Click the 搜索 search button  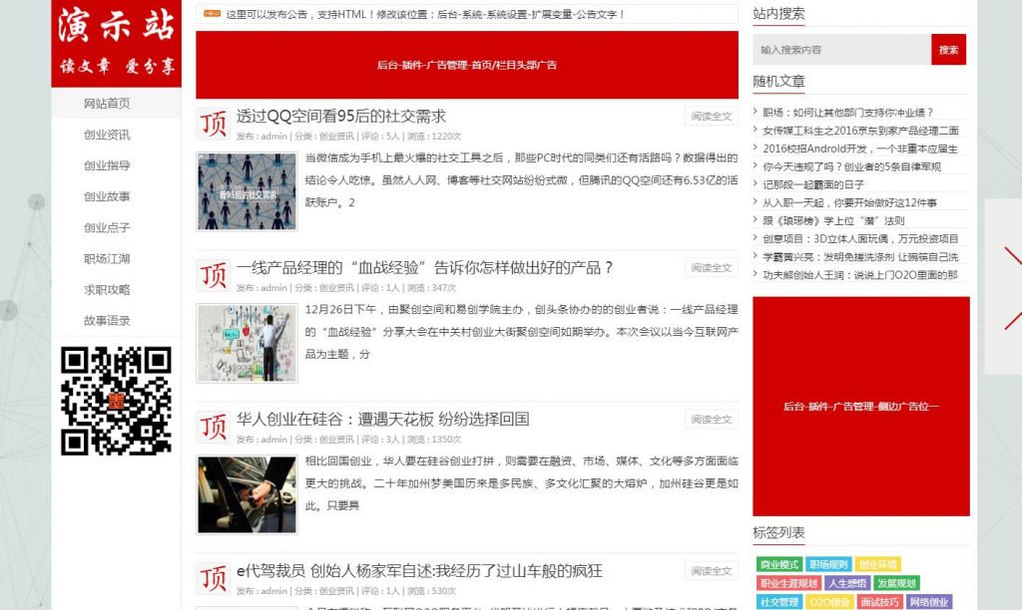948,50
